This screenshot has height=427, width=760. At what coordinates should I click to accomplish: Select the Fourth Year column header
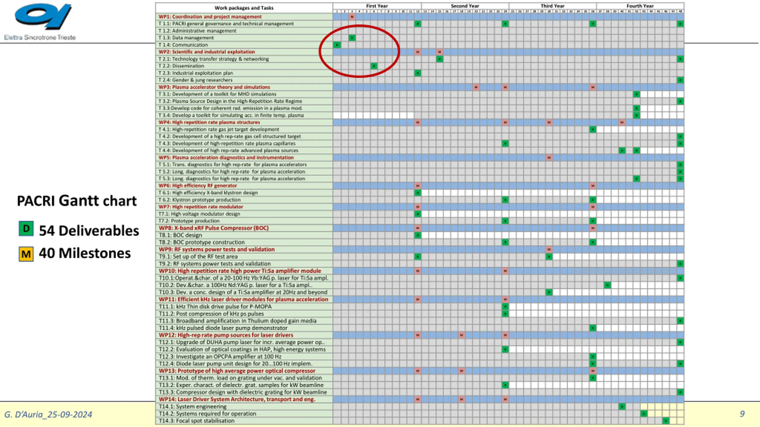pyautogui.click(x=640, y=6)
